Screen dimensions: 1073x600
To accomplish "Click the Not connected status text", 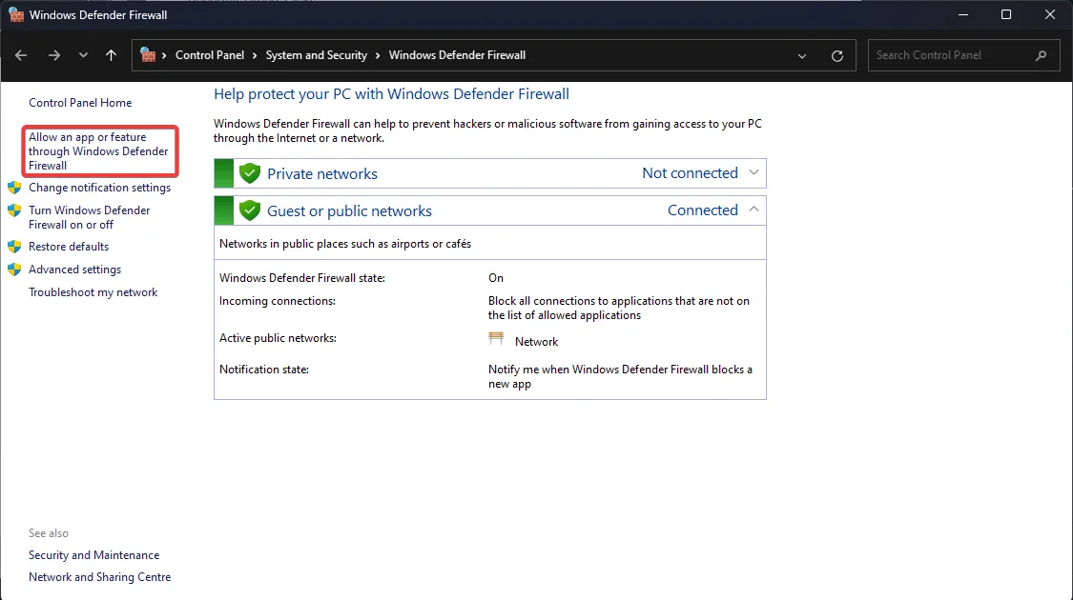I will pyautogui.click(x=690, y=173).
